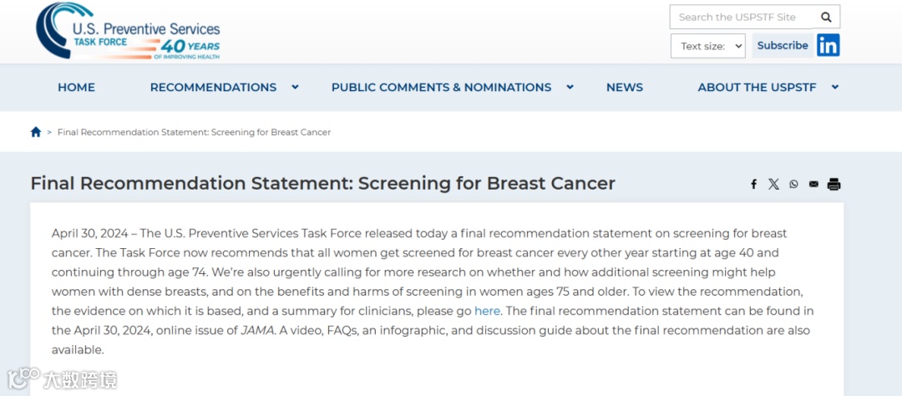Expand the About the USPSTF chevron
Screen dimensions: 902x396
point(834,87)
